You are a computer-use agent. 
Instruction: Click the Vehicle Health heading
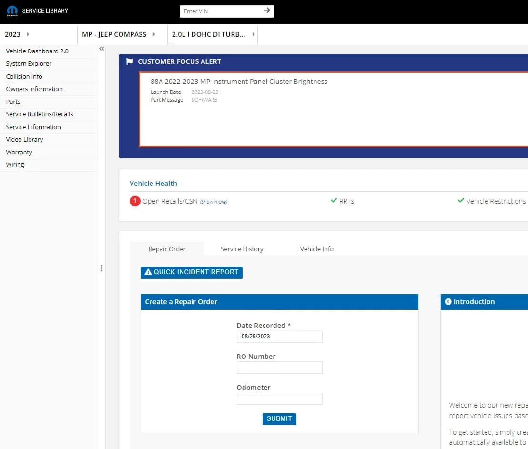click(x=153, y=183)
